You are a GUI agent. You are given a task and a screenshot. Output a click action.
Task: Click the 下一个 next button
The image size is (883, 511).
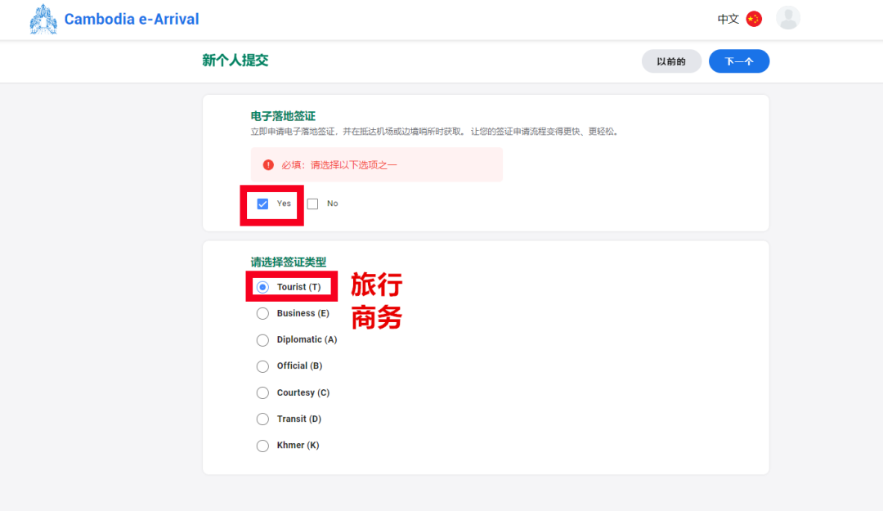tap(738, 61)
